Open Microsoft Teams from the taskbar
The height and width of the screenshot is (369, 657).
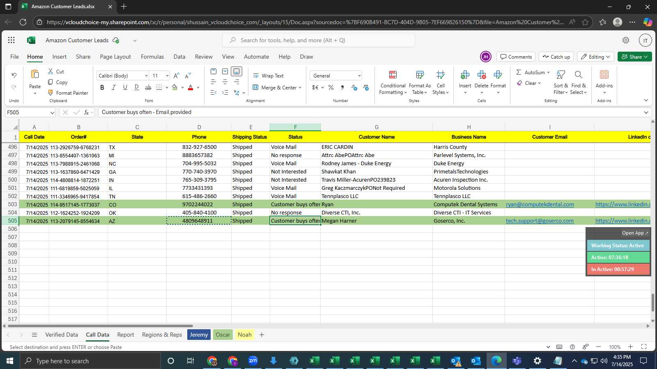(517, 361)
